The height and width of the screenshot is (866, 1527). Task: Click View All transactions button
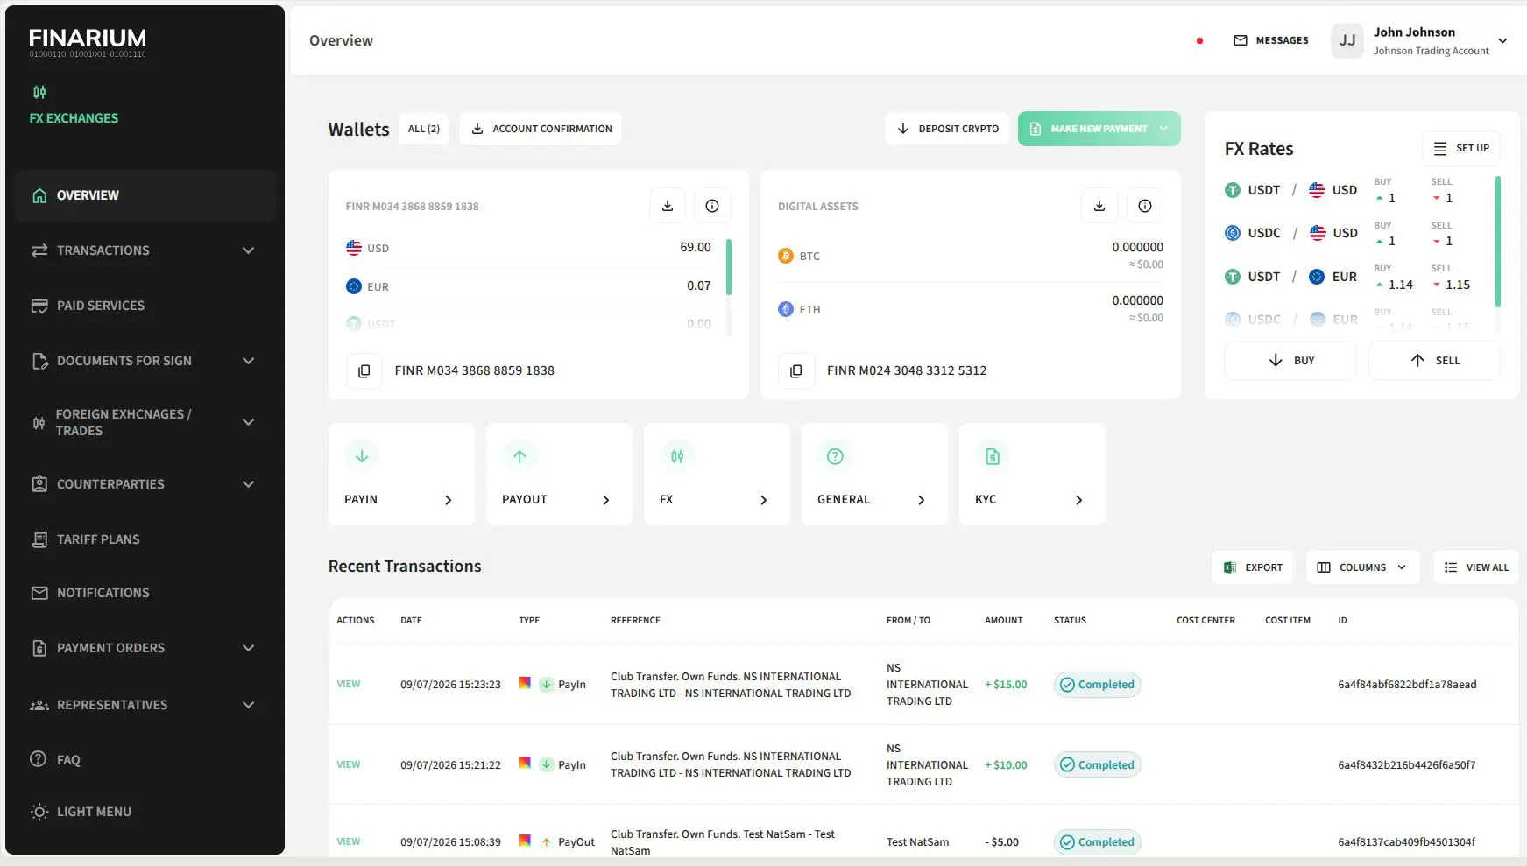point(1476,567)
